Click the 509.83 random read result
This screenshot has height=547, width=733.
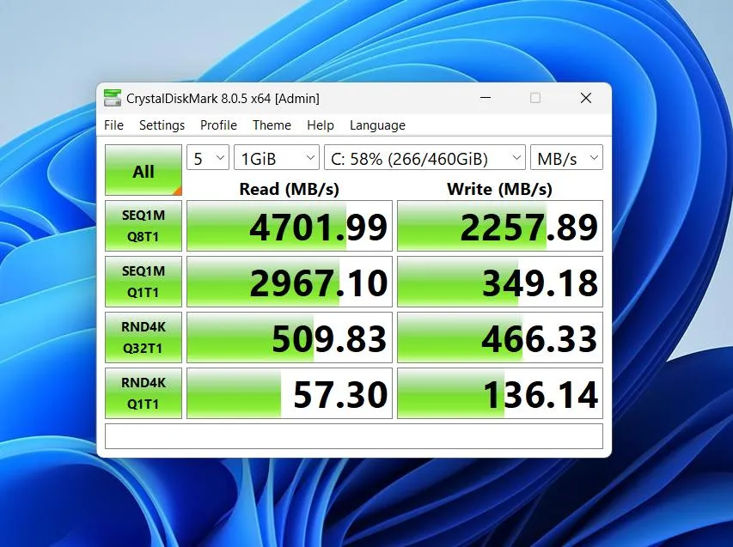pos(290,337)
